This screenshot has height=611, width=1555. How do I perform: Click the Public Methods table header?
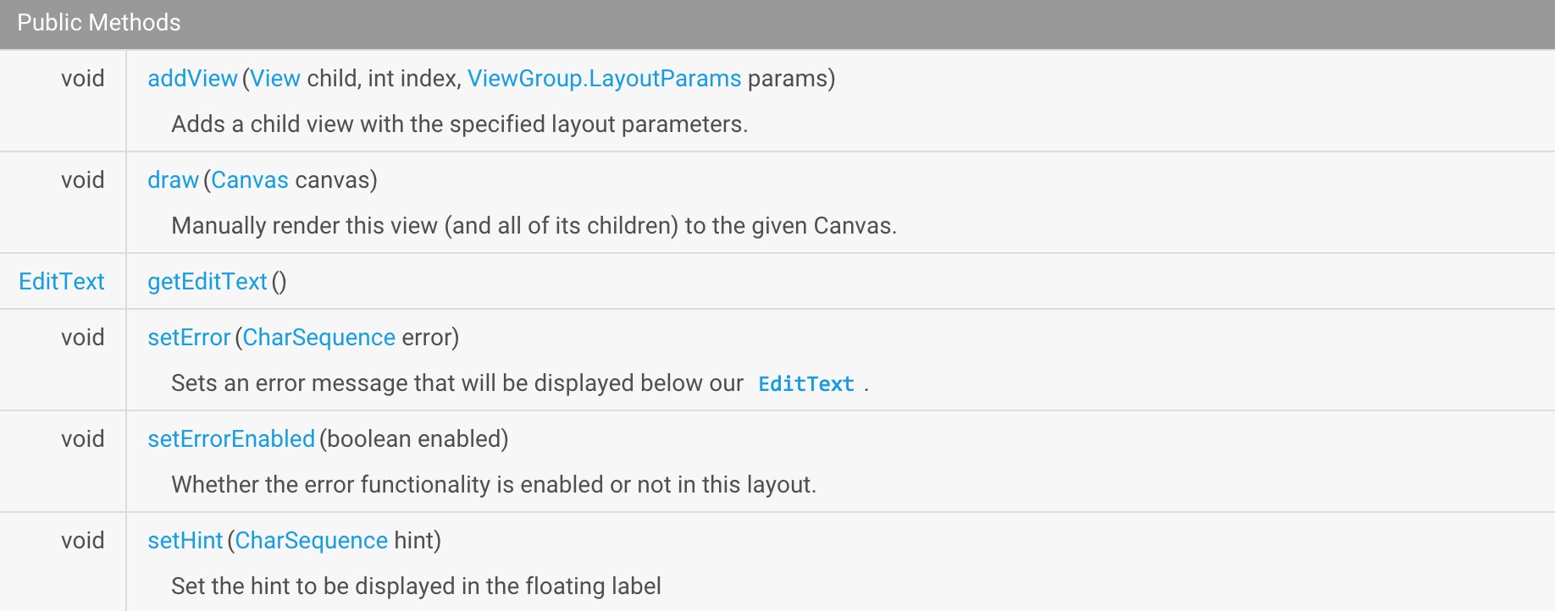99,23
